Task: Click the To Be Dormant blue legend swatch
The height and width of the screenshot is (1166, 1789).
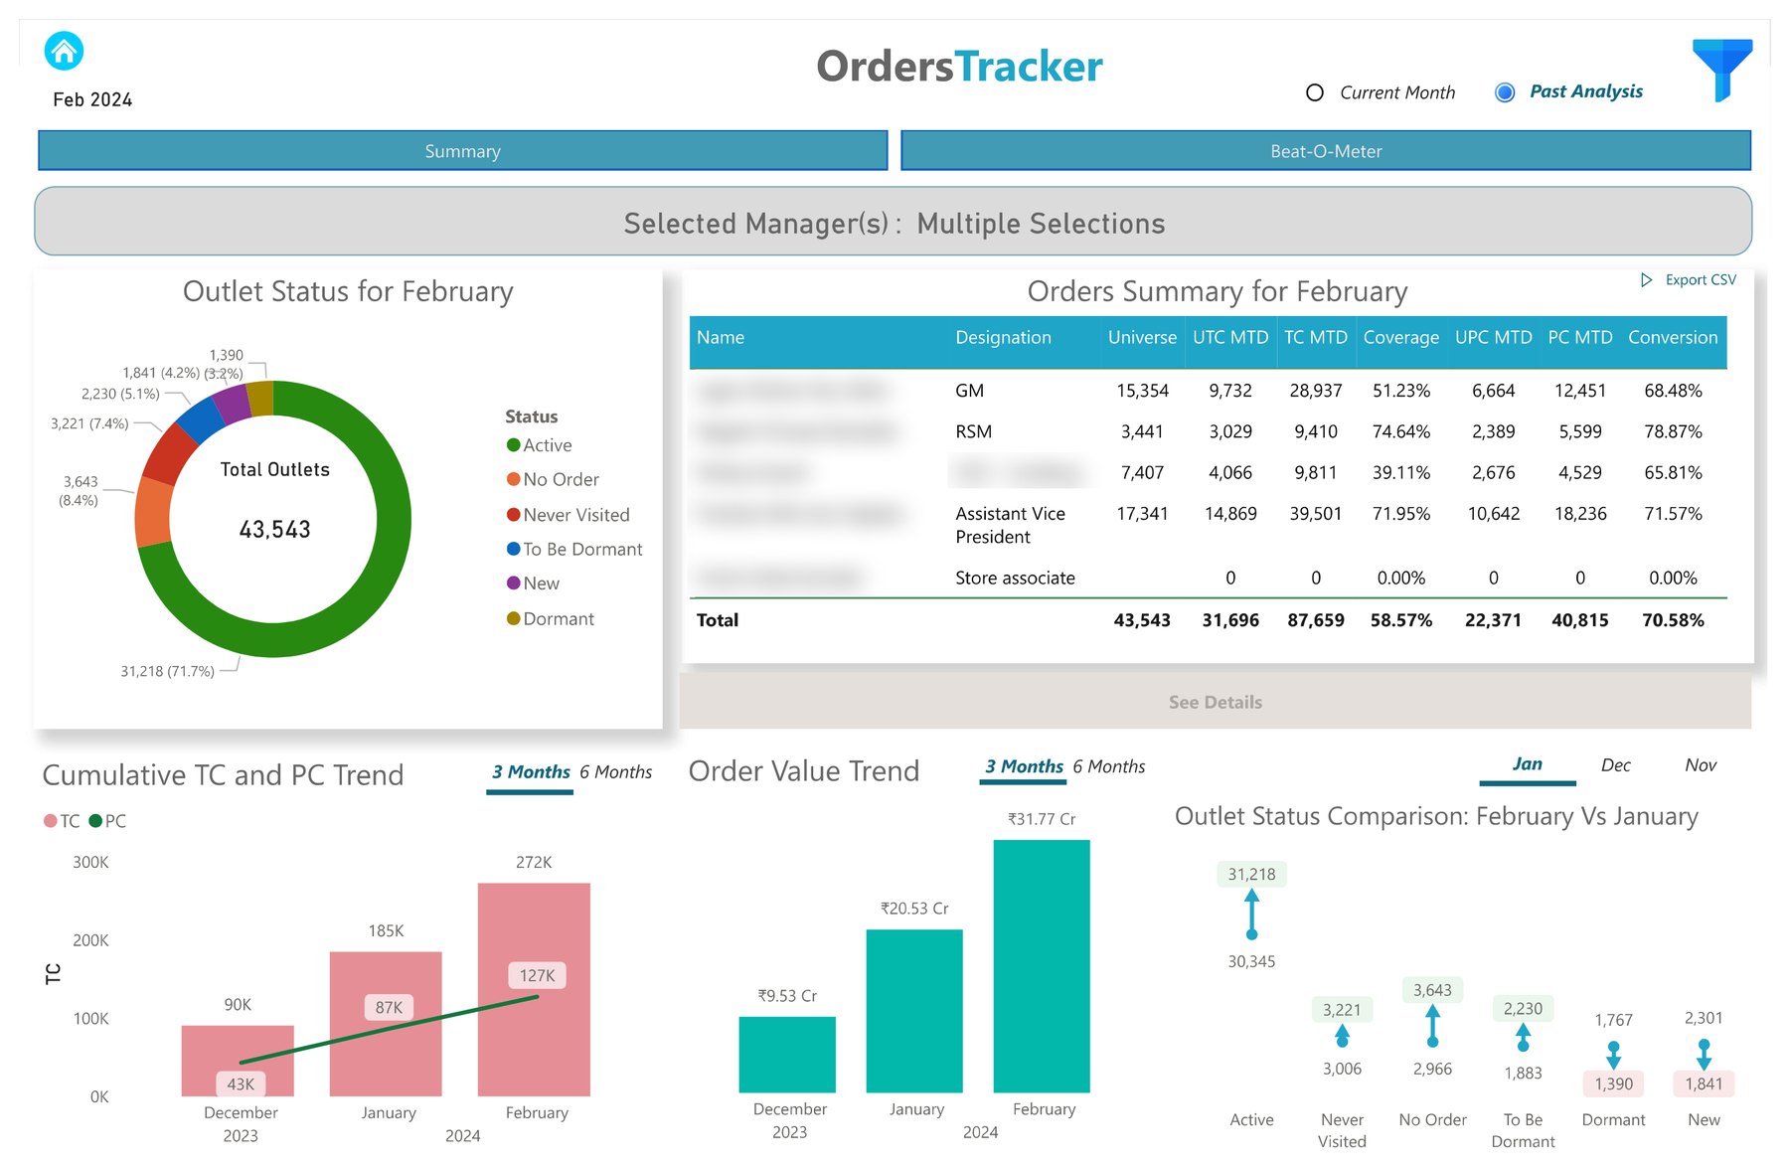Action: [x=514, y=549]
